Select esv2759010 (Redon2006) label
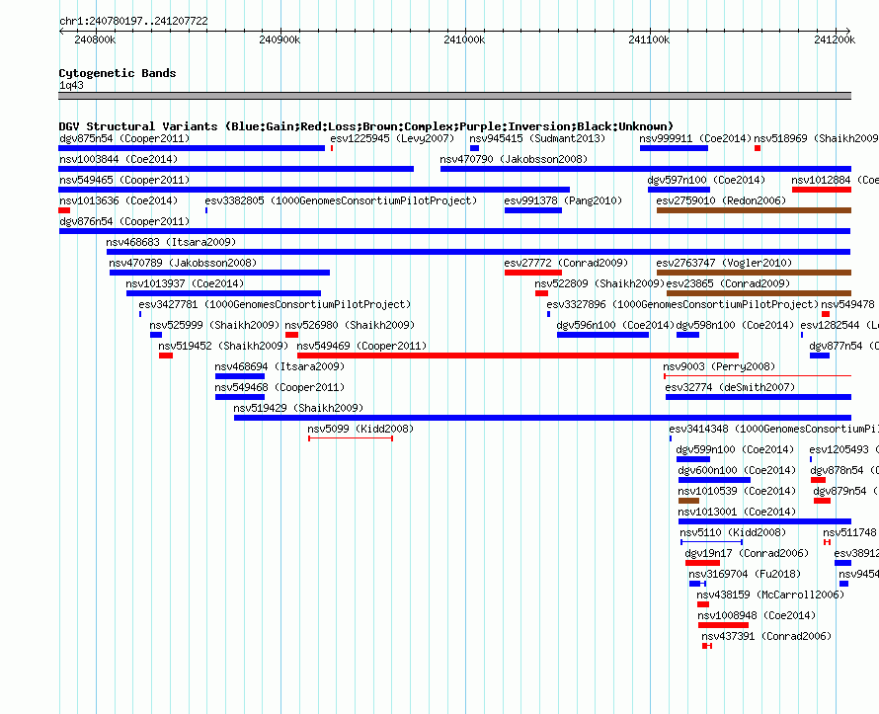 pyautogui.click(x=721, y=200)
